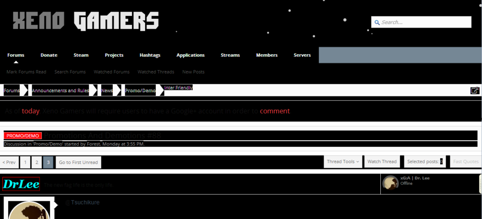Open the Members tab

coord(267,55)
